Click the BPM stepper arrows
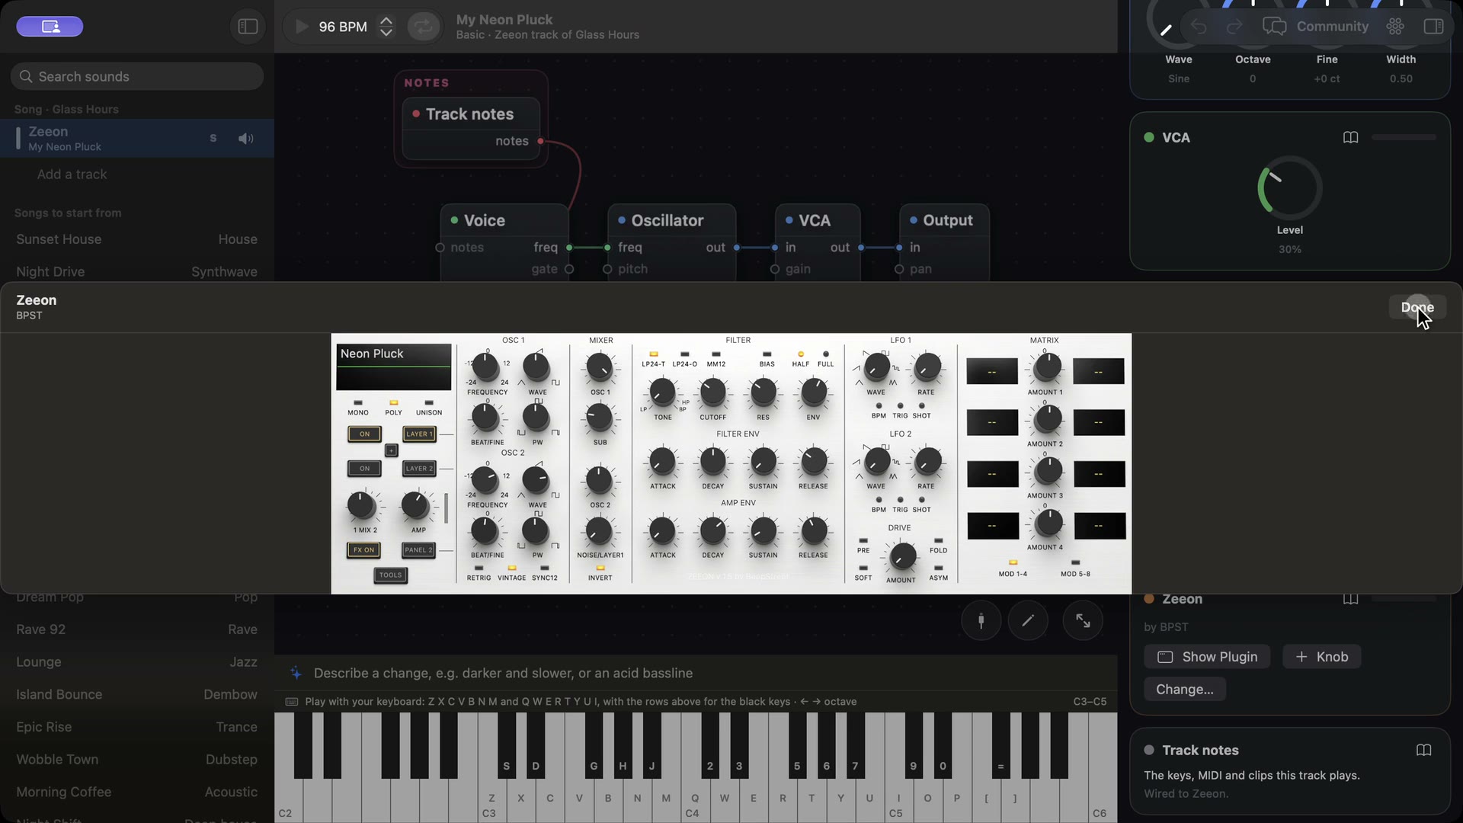This screenshot has height=823, width=1463. 386,27
